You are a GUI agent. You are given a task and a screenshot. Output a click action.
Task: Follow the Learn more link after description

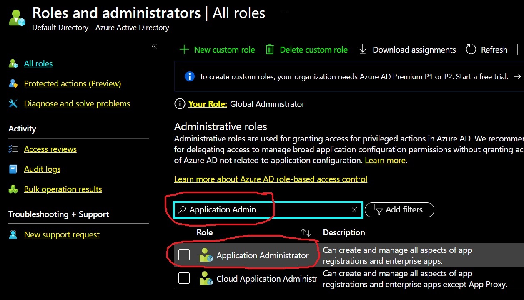pos(385,160)
